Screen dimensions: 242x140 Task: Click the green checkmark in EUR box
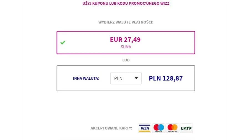[x=63, y=43]
